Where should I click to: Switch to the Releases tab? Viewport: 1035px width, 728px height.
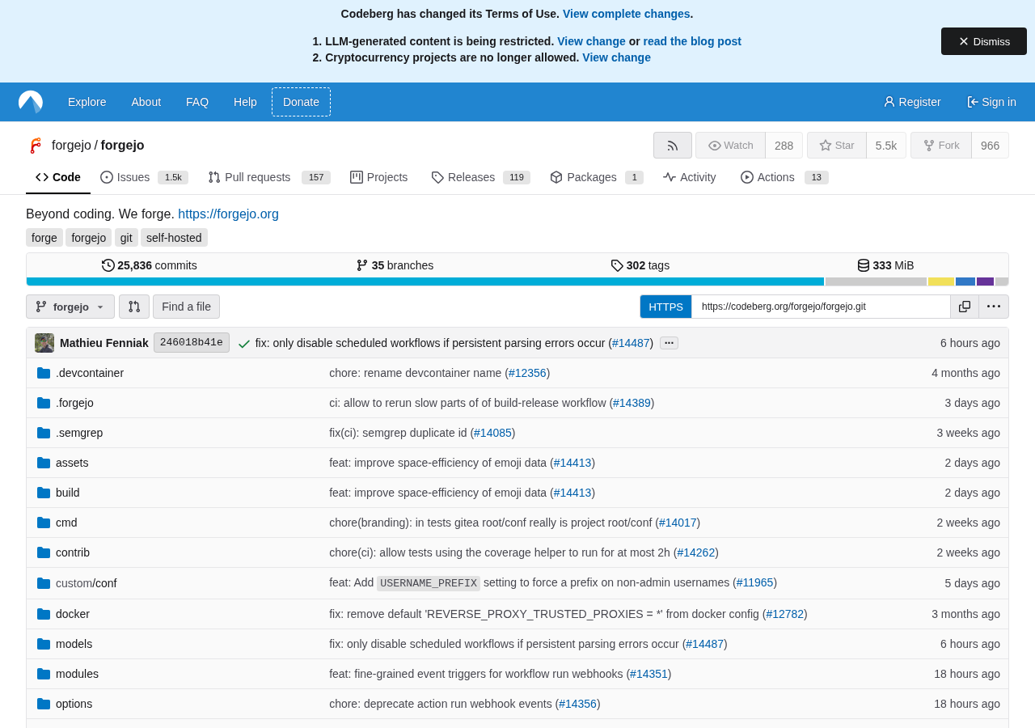[480, 177]
